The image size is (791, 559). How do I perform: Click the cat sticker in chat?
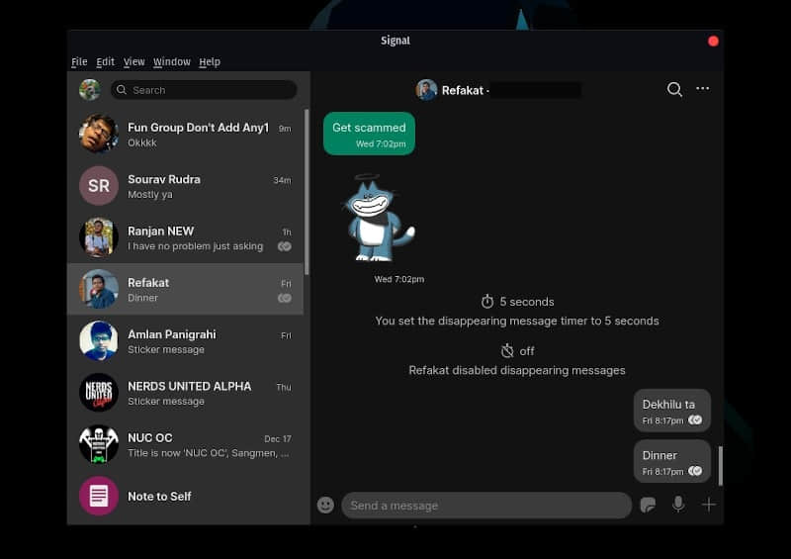380,220
